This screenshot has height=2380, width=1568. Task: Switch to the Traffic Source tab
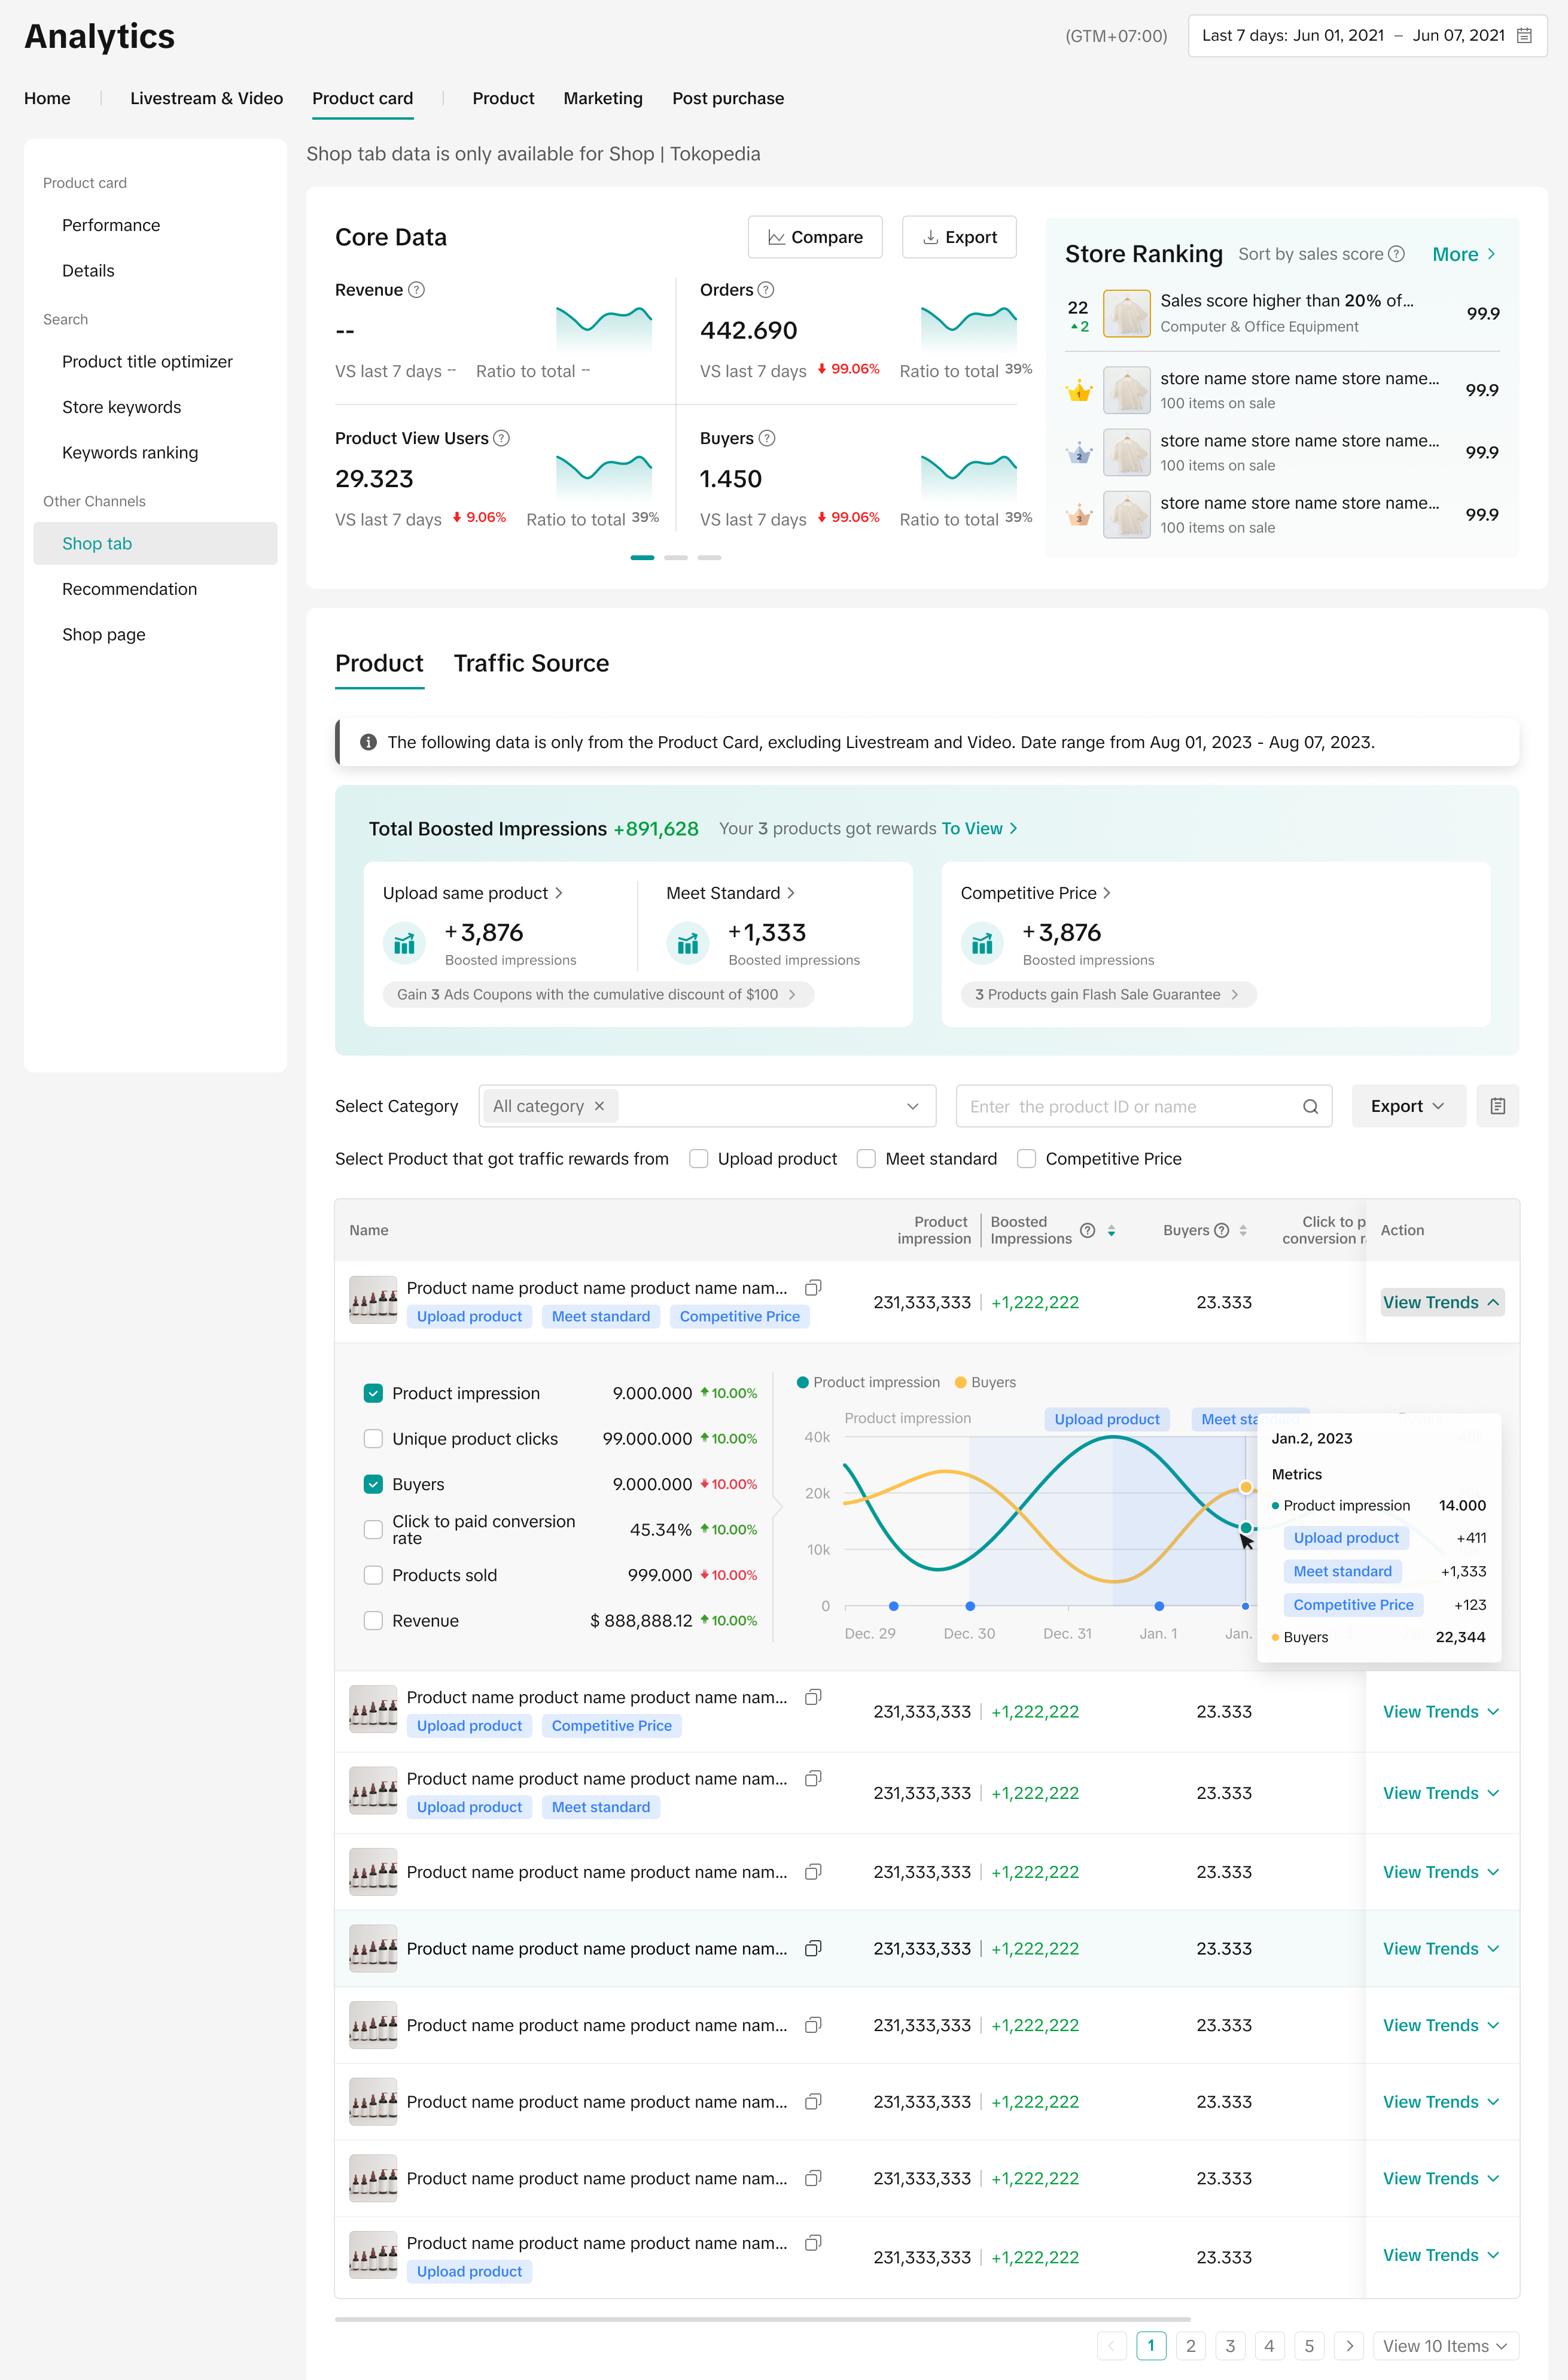pos(531,663)
